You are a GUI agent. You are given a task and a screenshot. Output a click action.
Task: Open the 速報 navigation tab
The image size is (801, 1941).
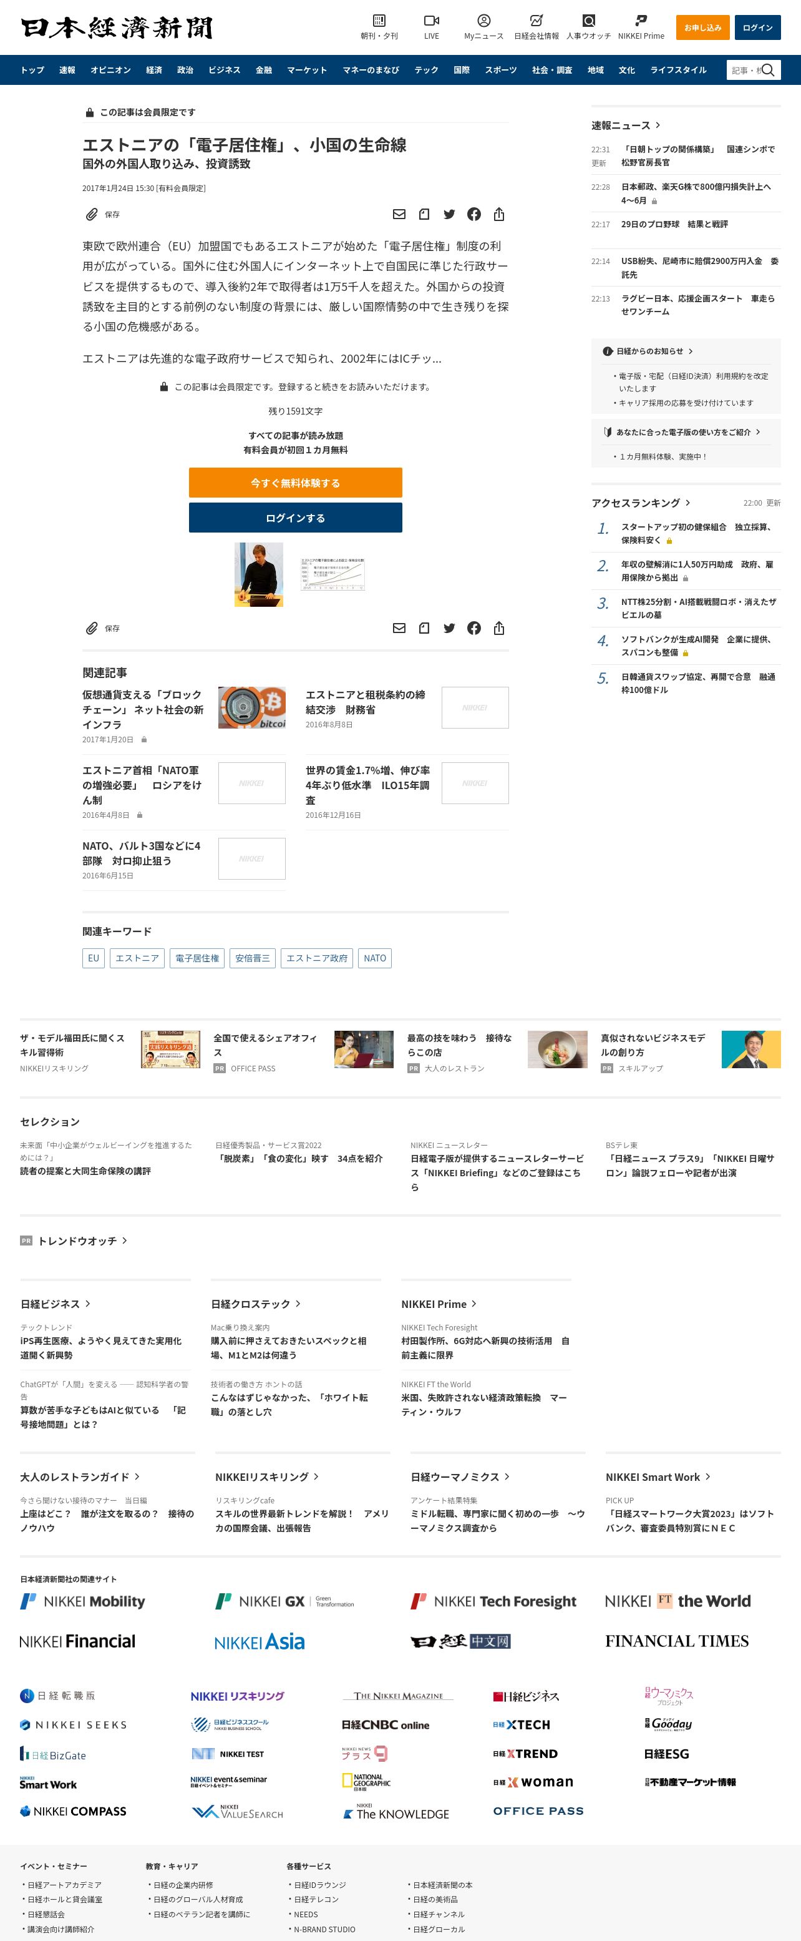(68, 70)
